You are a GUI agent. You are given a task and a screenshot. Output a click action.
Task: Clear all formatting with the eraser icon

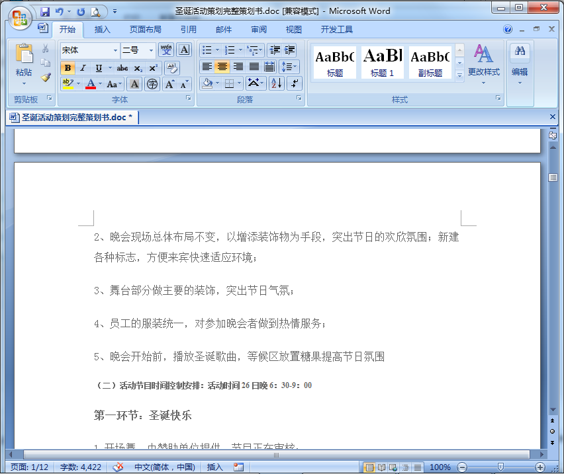pos(172,68)
